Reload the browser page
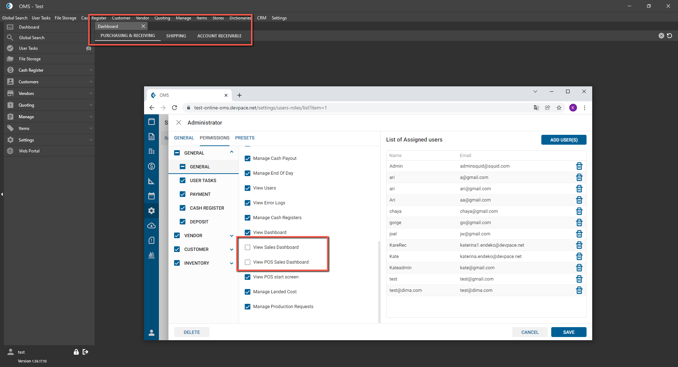This screenshot has height=367, width=678. pyautogui.click(x=174, y=108)
